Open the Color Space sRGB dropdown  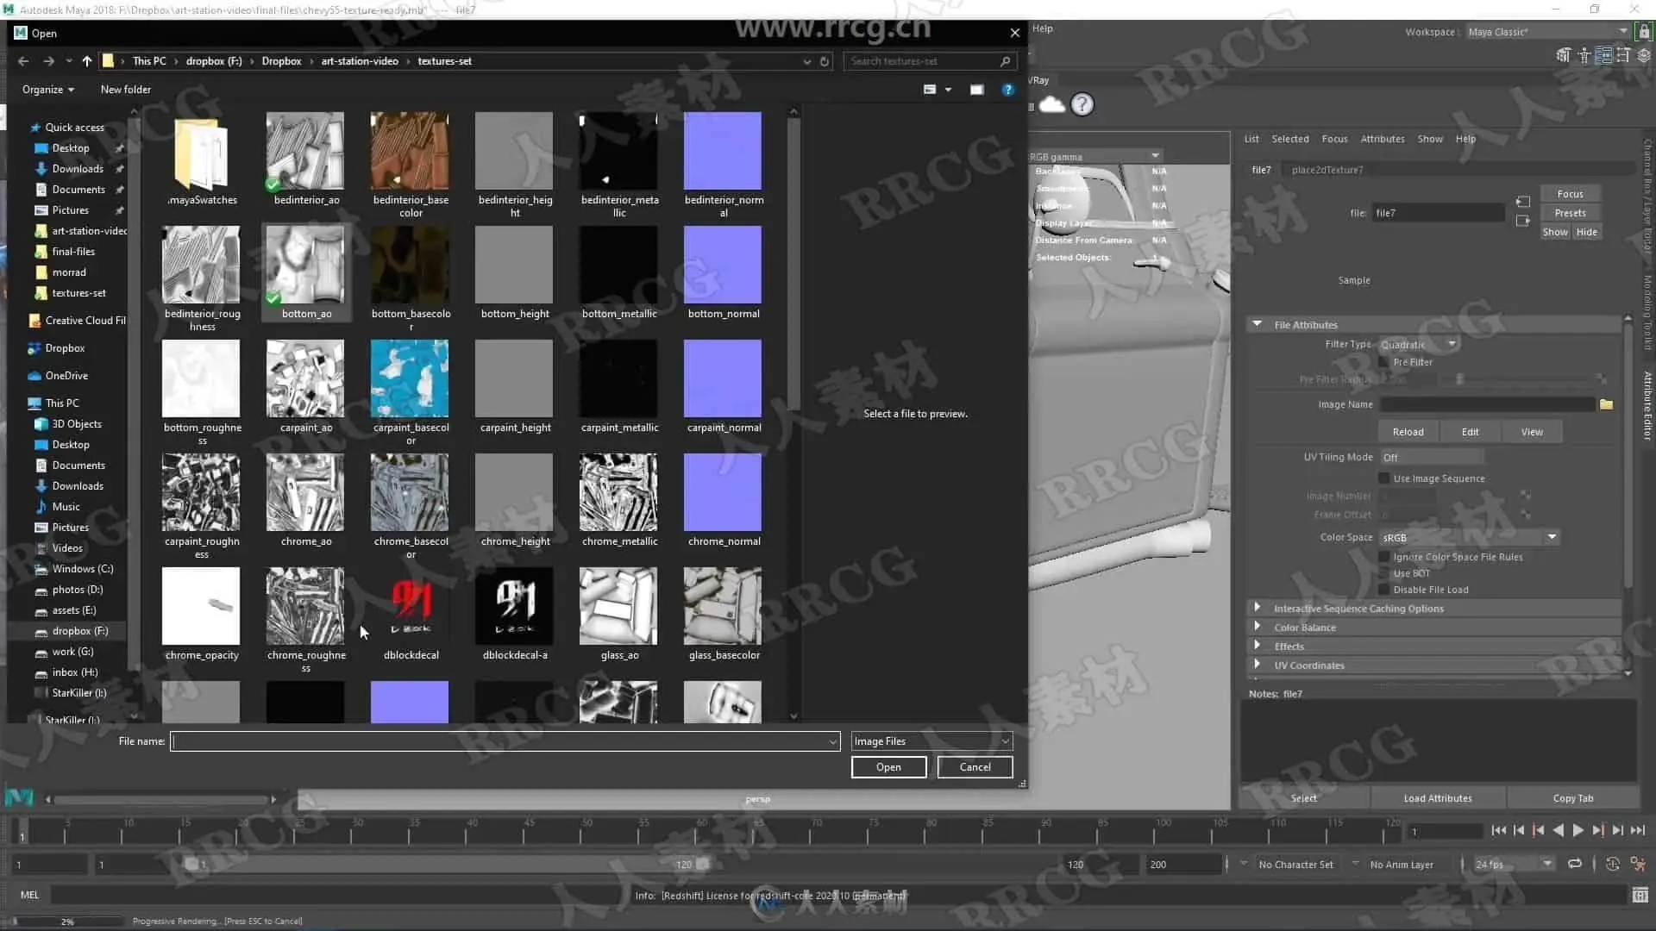tap(1551, 537)
